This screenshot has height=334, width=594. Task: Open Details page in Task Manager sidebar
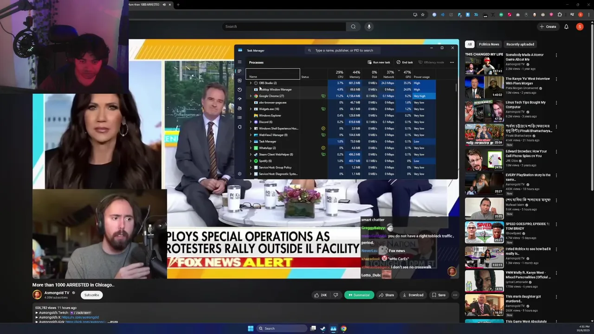tap(239, 117)
